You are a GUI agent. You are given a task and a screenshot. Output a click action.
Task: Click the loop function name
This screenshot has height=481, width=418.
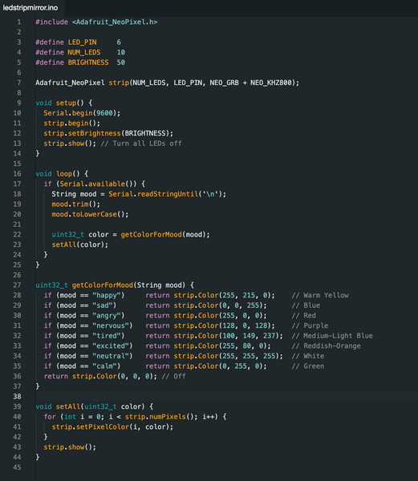click(x=64, y=174)
